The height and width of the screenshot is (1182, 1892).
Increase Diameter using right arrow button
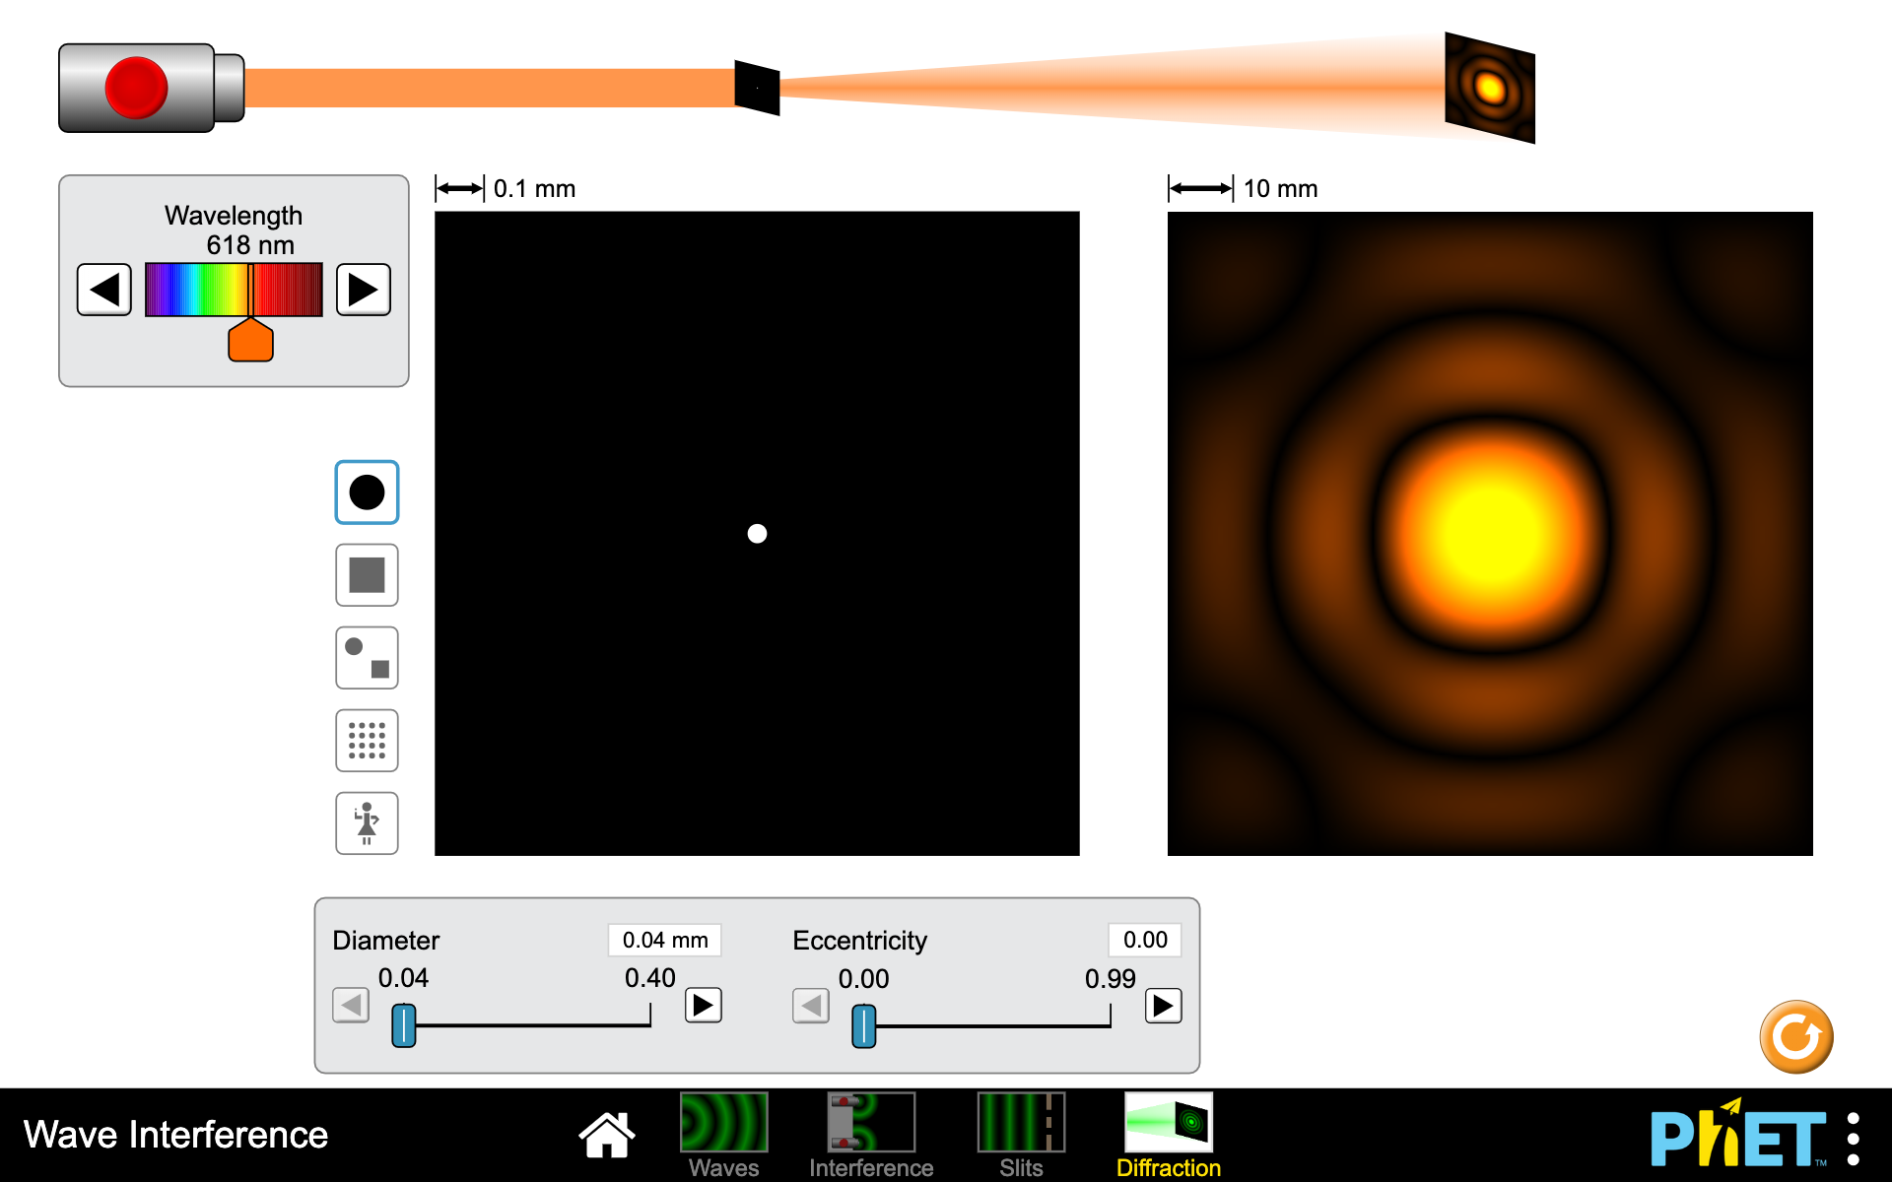click(x=703, y=1006)
